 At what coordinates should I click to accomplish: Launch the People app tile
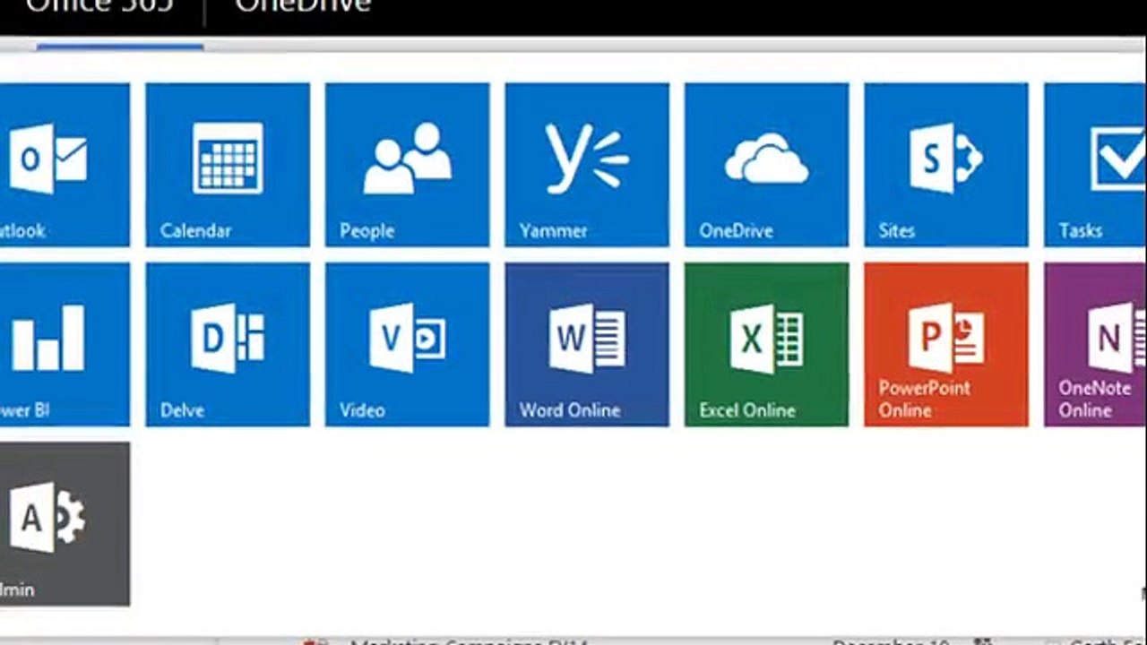[407, 165]
